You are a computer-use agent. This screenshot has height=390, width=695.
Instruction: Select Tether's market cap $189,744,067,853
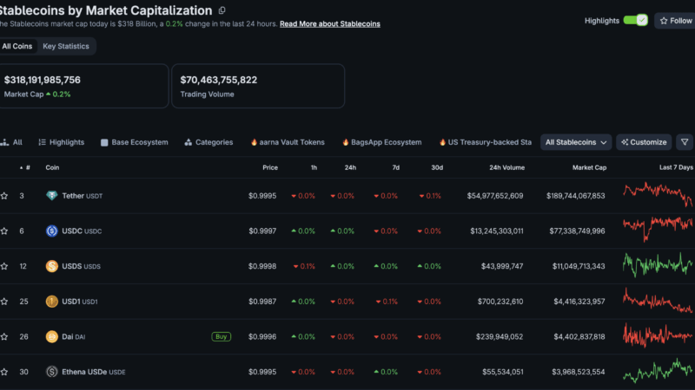(x=575, y=196)
